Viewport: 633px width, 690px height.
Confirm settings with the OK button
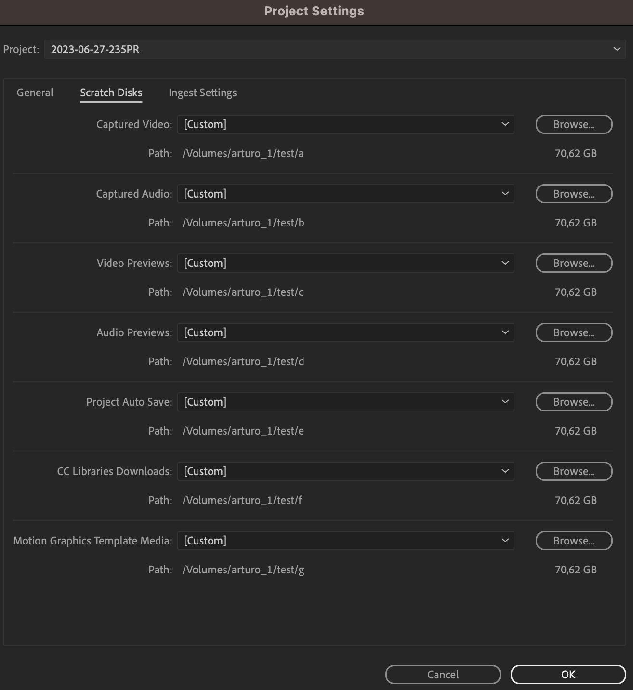pyautogui.click(x=568, y=675)
